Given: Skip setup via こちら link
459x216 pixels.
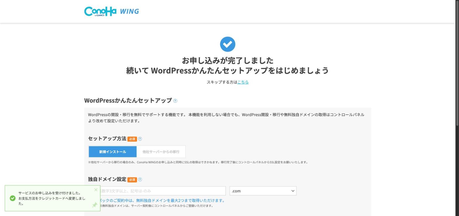Looking at the screenshot, I should coord(243,82).
